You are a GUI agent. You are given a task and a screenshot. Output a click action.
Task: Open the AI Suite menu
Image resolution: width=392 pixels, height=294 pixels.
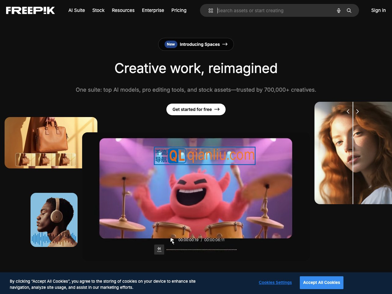77,10
